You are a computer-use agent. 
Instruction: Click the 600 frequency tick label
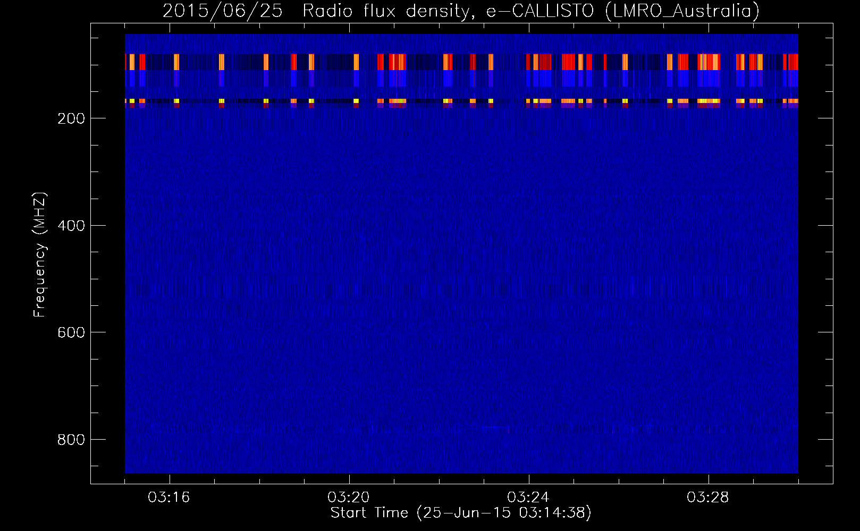pyautogui.click(x=71, y=332)
